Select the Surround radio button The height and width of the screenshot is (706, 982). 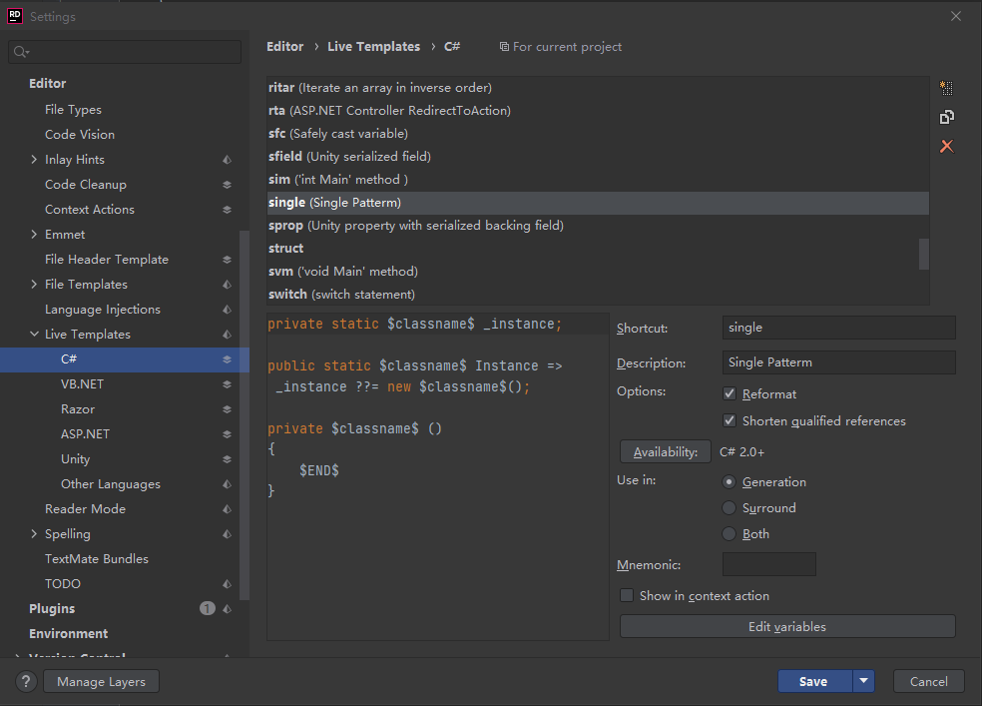click(730, 508)
